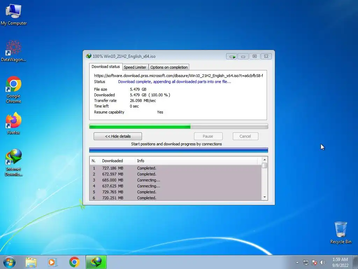
Task: Click the Hide details button
Action: click(118, 136)
